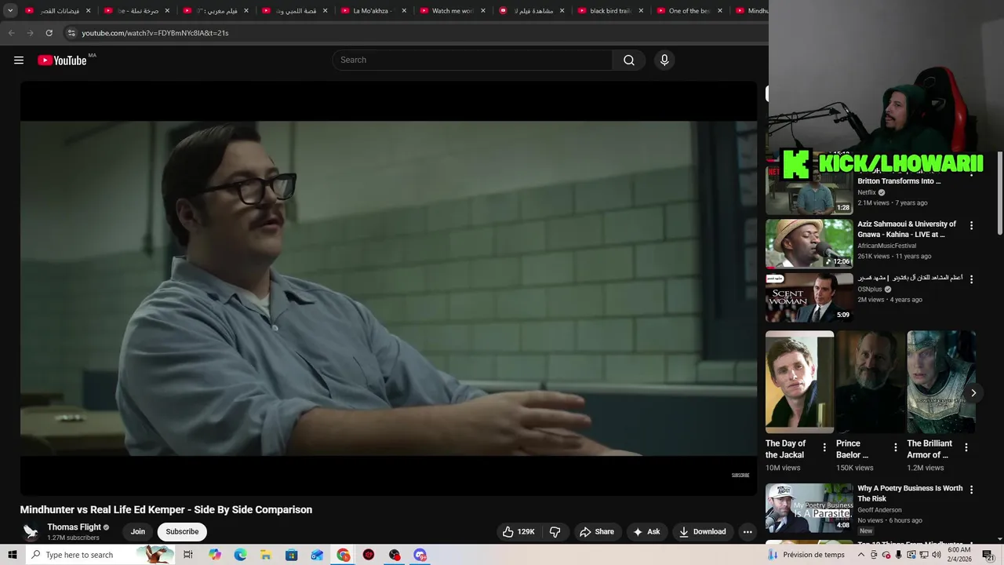Screen dimensions: 1004x565
Task: Open Copilot from taskbar
Action: pyautogui.click(x=215, y=555)
